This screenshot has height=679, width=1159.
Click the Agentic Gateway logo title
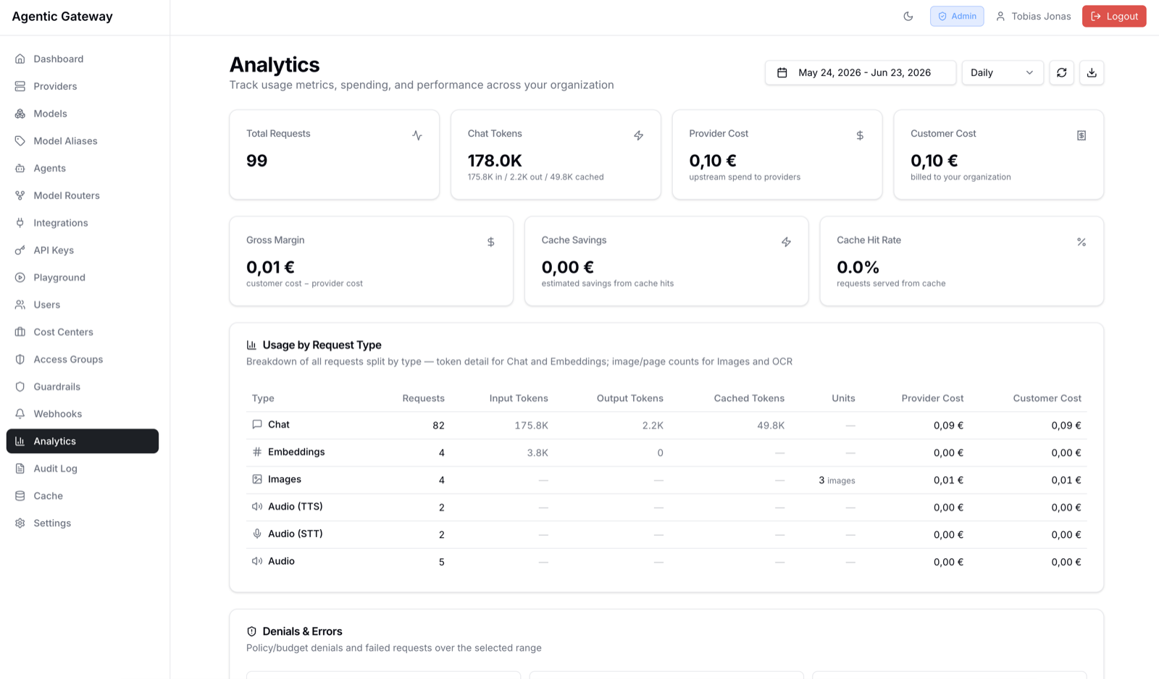point(62,16)
